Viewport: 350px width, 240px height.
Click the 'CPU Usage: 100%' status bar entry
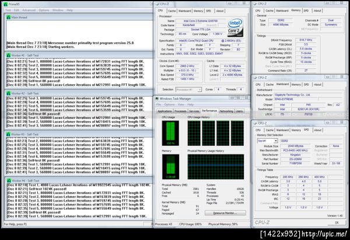pyautogui.click(x=190, y=224)
